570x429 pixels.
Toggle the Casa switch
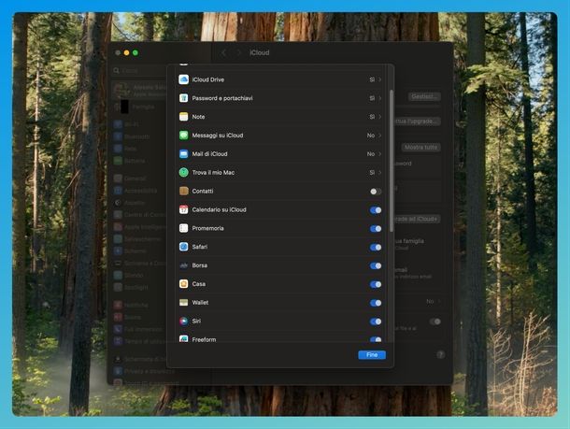pos(376,284)
